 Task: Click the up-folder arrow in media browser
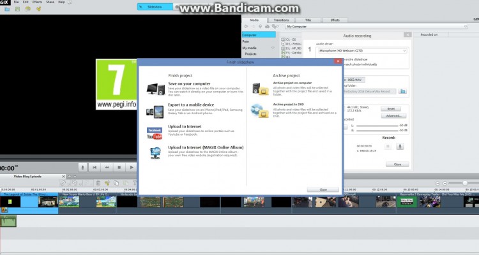pos(261,27)
